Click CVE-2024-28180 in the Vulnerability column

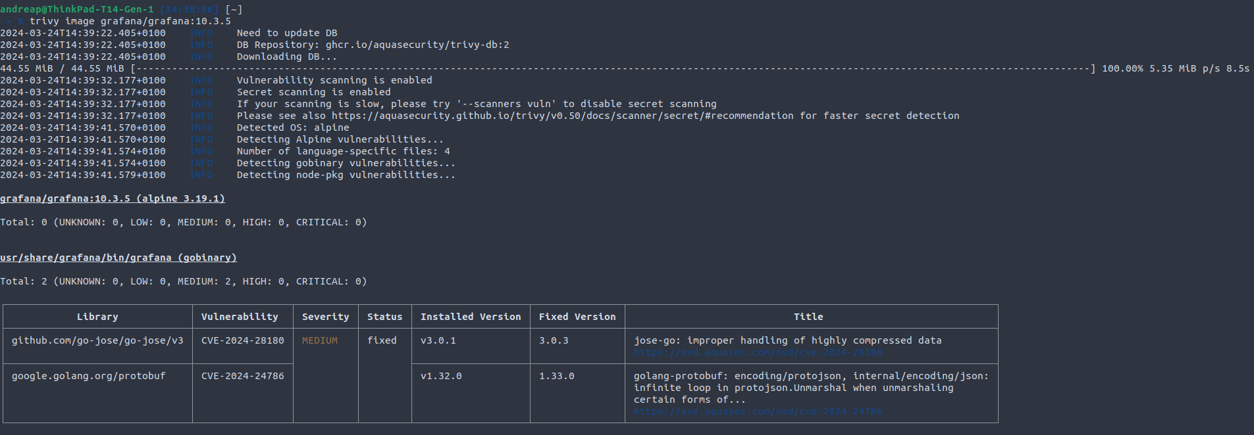coord(242,340)
